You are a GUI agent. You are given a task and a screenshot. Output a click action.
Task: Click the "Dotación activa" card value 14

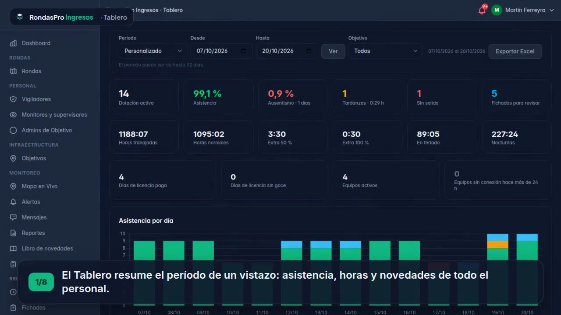point(124,94)
